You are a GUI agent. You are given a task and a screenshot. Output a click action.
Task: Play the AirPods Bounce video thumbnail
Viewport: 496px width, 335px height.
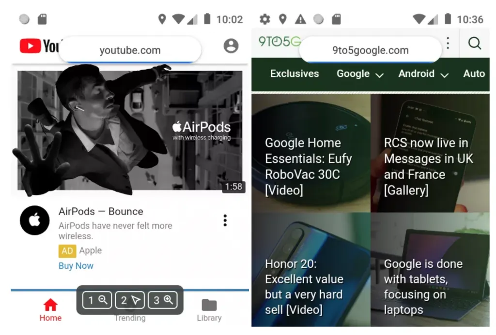pos(130,131)
